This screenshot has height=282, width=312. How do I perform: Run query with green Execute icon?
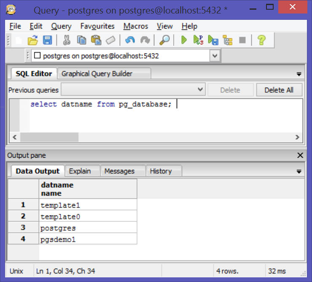(x=184, y=40)
